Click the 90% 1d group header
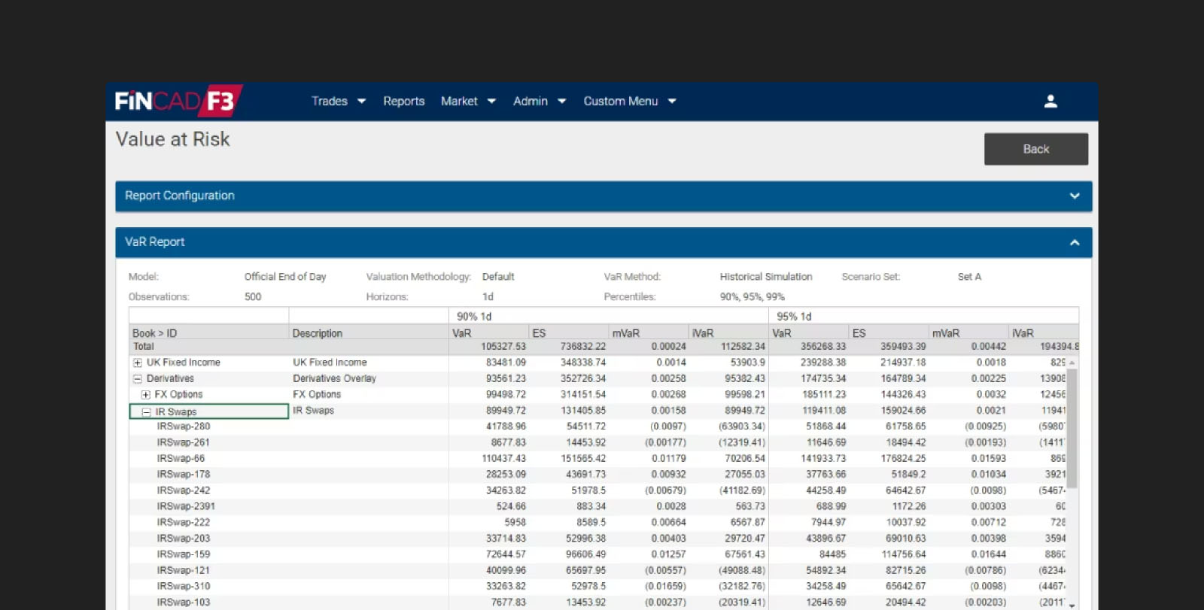The height and width of the screenshot is (610, 1204). point(608,316)
